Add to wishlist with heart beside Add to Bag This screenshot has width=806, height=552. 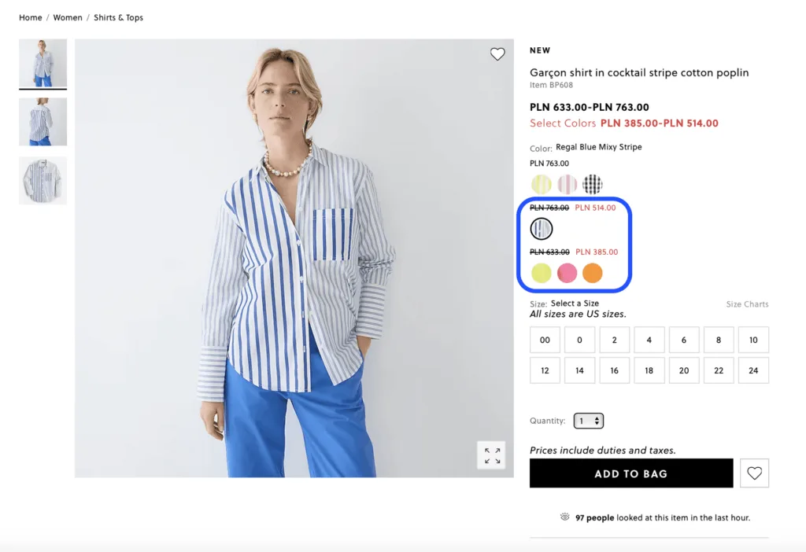pyautogui.click(x=754, y=473)
